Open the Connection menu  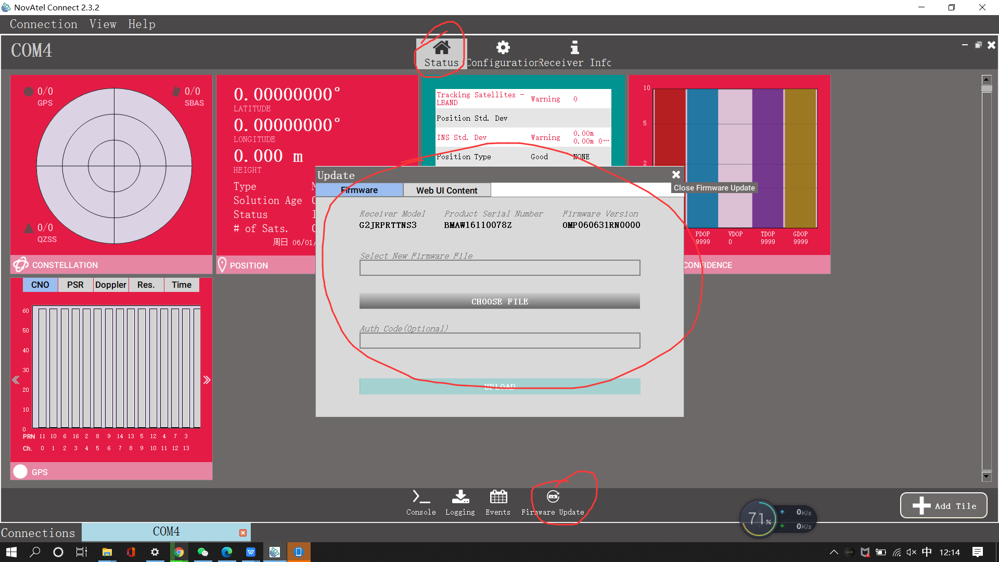coord(43,24)
